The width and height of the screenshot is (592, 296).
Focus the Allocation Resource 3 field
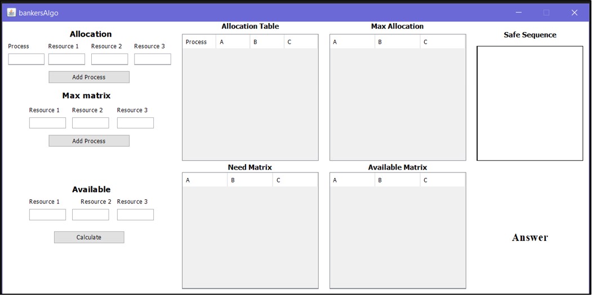153,59
